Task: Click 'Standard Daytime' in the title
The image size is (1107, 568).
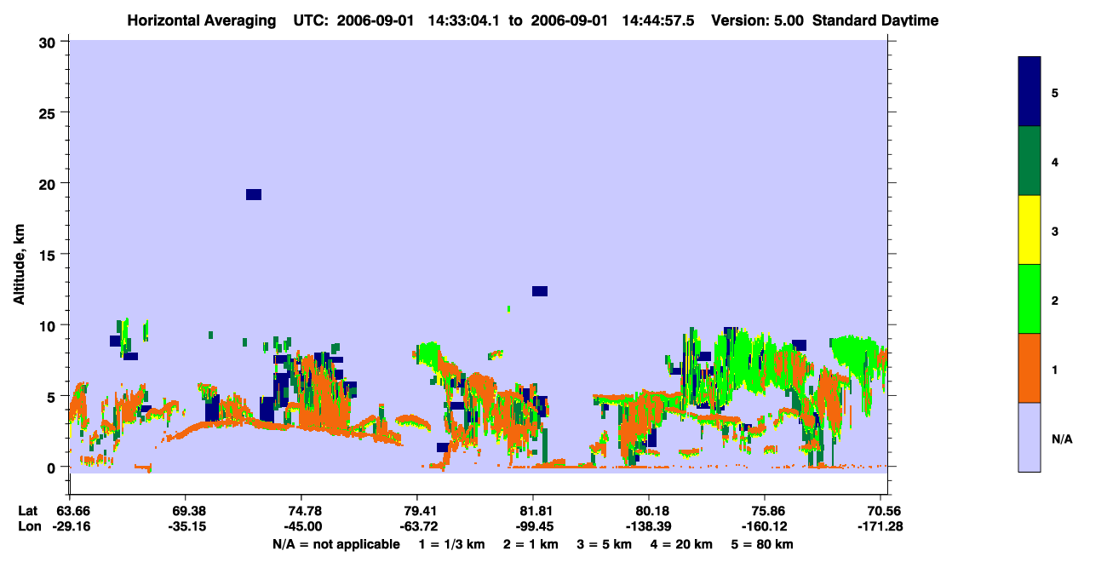Action: tap(875, 20)
